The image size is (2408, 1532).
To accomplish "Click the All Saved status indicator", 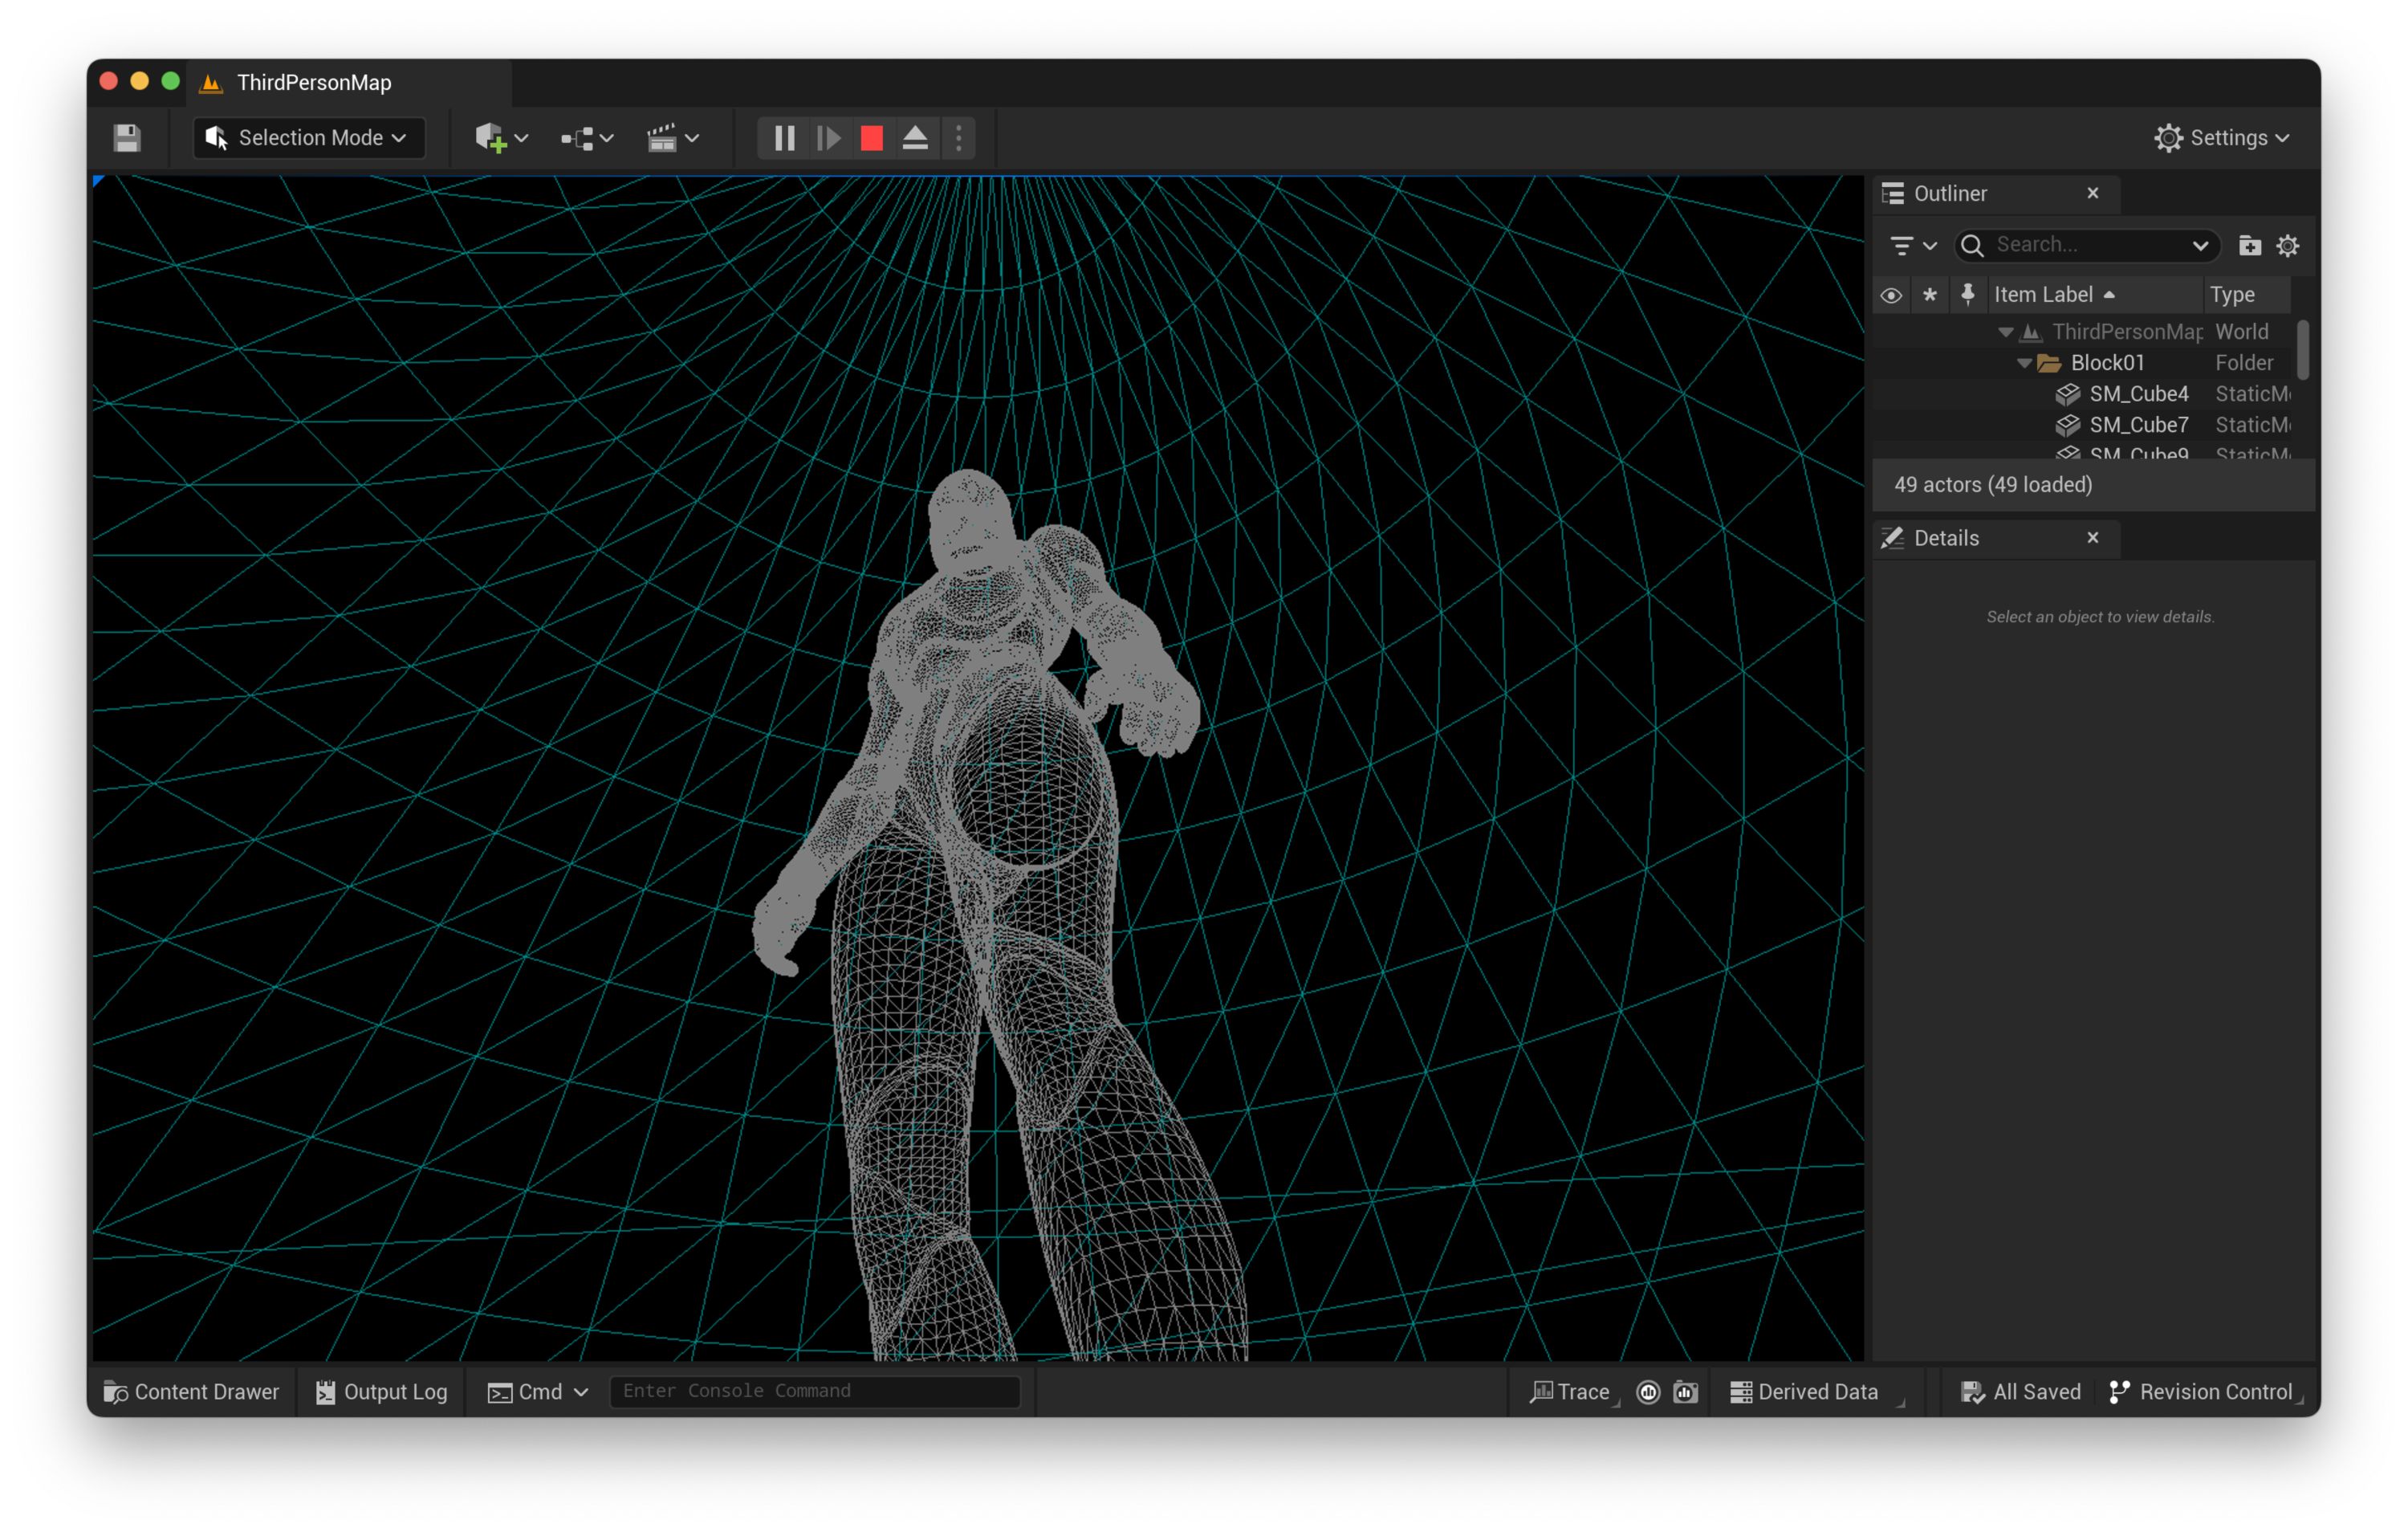I will (x=2021, y=1392).
